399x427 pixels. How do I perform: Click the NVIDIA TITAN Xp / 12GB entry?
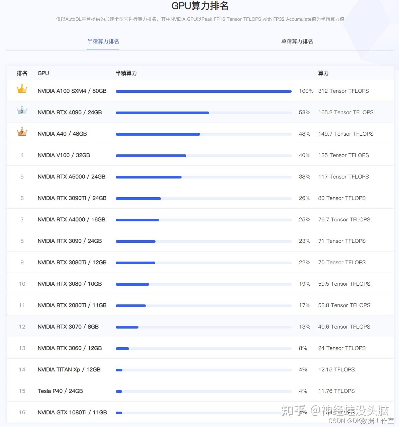click(69, 370)
